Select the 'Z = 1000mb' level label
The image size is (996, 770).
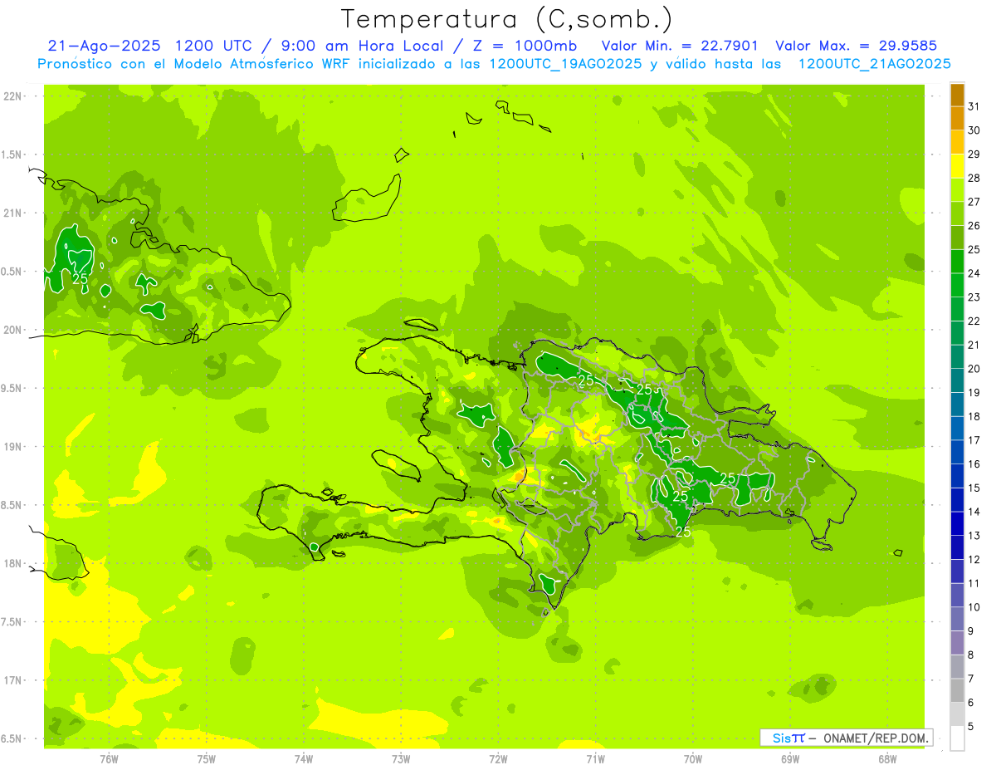(x=525, y=46)
